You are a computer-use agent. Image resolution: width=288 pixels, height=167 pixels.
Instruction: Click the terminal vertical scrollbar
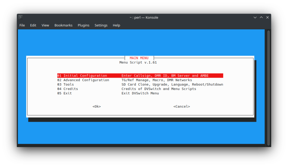pos(268,88)
